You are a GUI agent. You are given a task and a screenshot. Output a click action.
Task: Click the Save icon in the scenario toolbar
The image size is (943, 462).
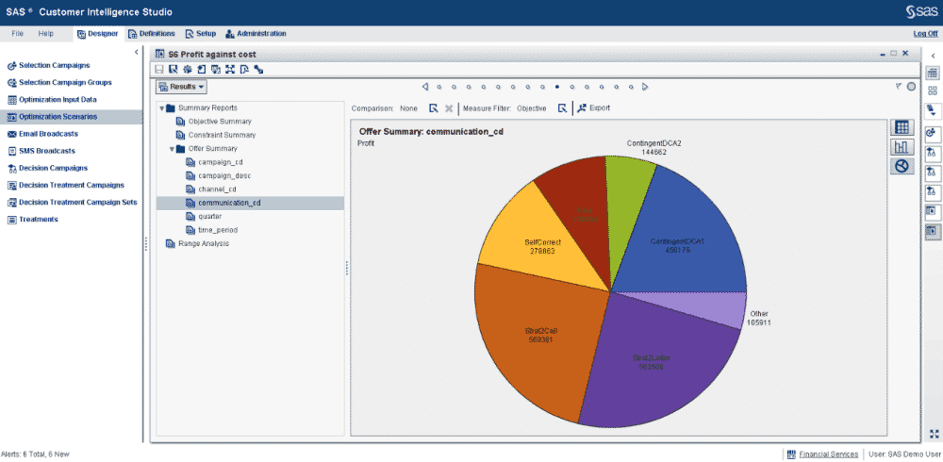(159, 69)
